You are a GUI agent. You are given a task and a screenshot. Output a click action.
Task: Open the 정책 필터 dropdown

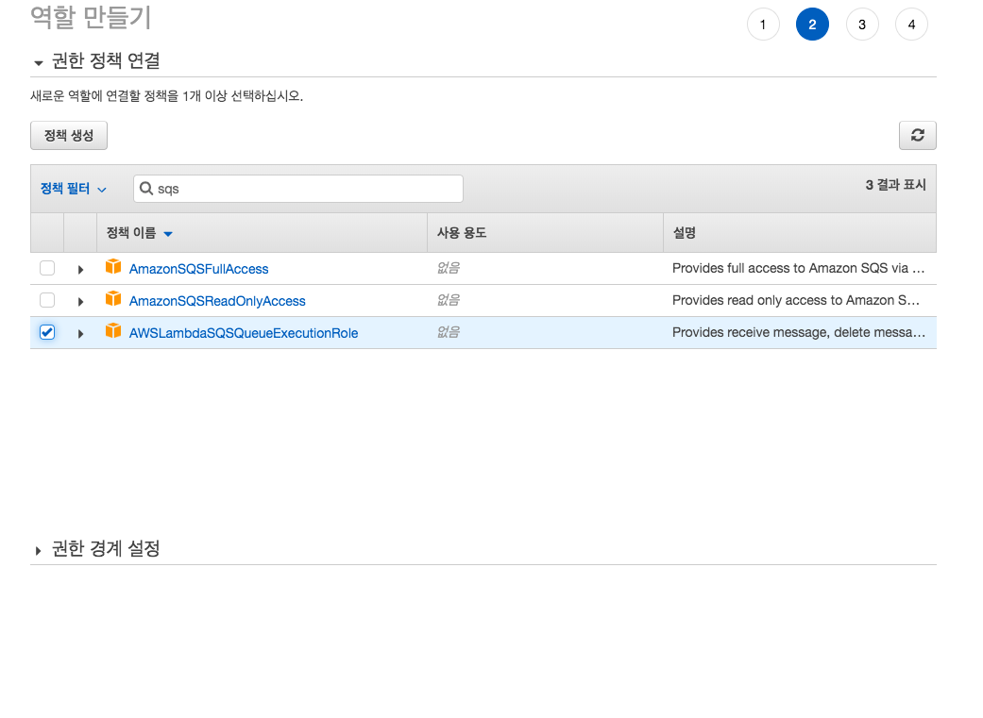tap(74, 189)
